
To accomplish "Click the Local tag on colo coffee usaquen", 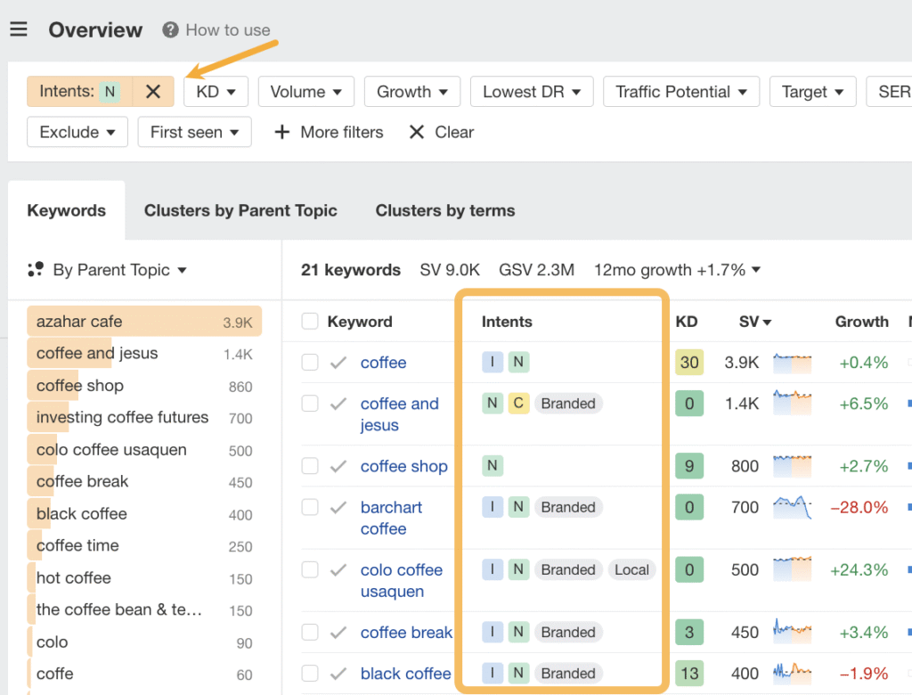I will click(631, 570).
